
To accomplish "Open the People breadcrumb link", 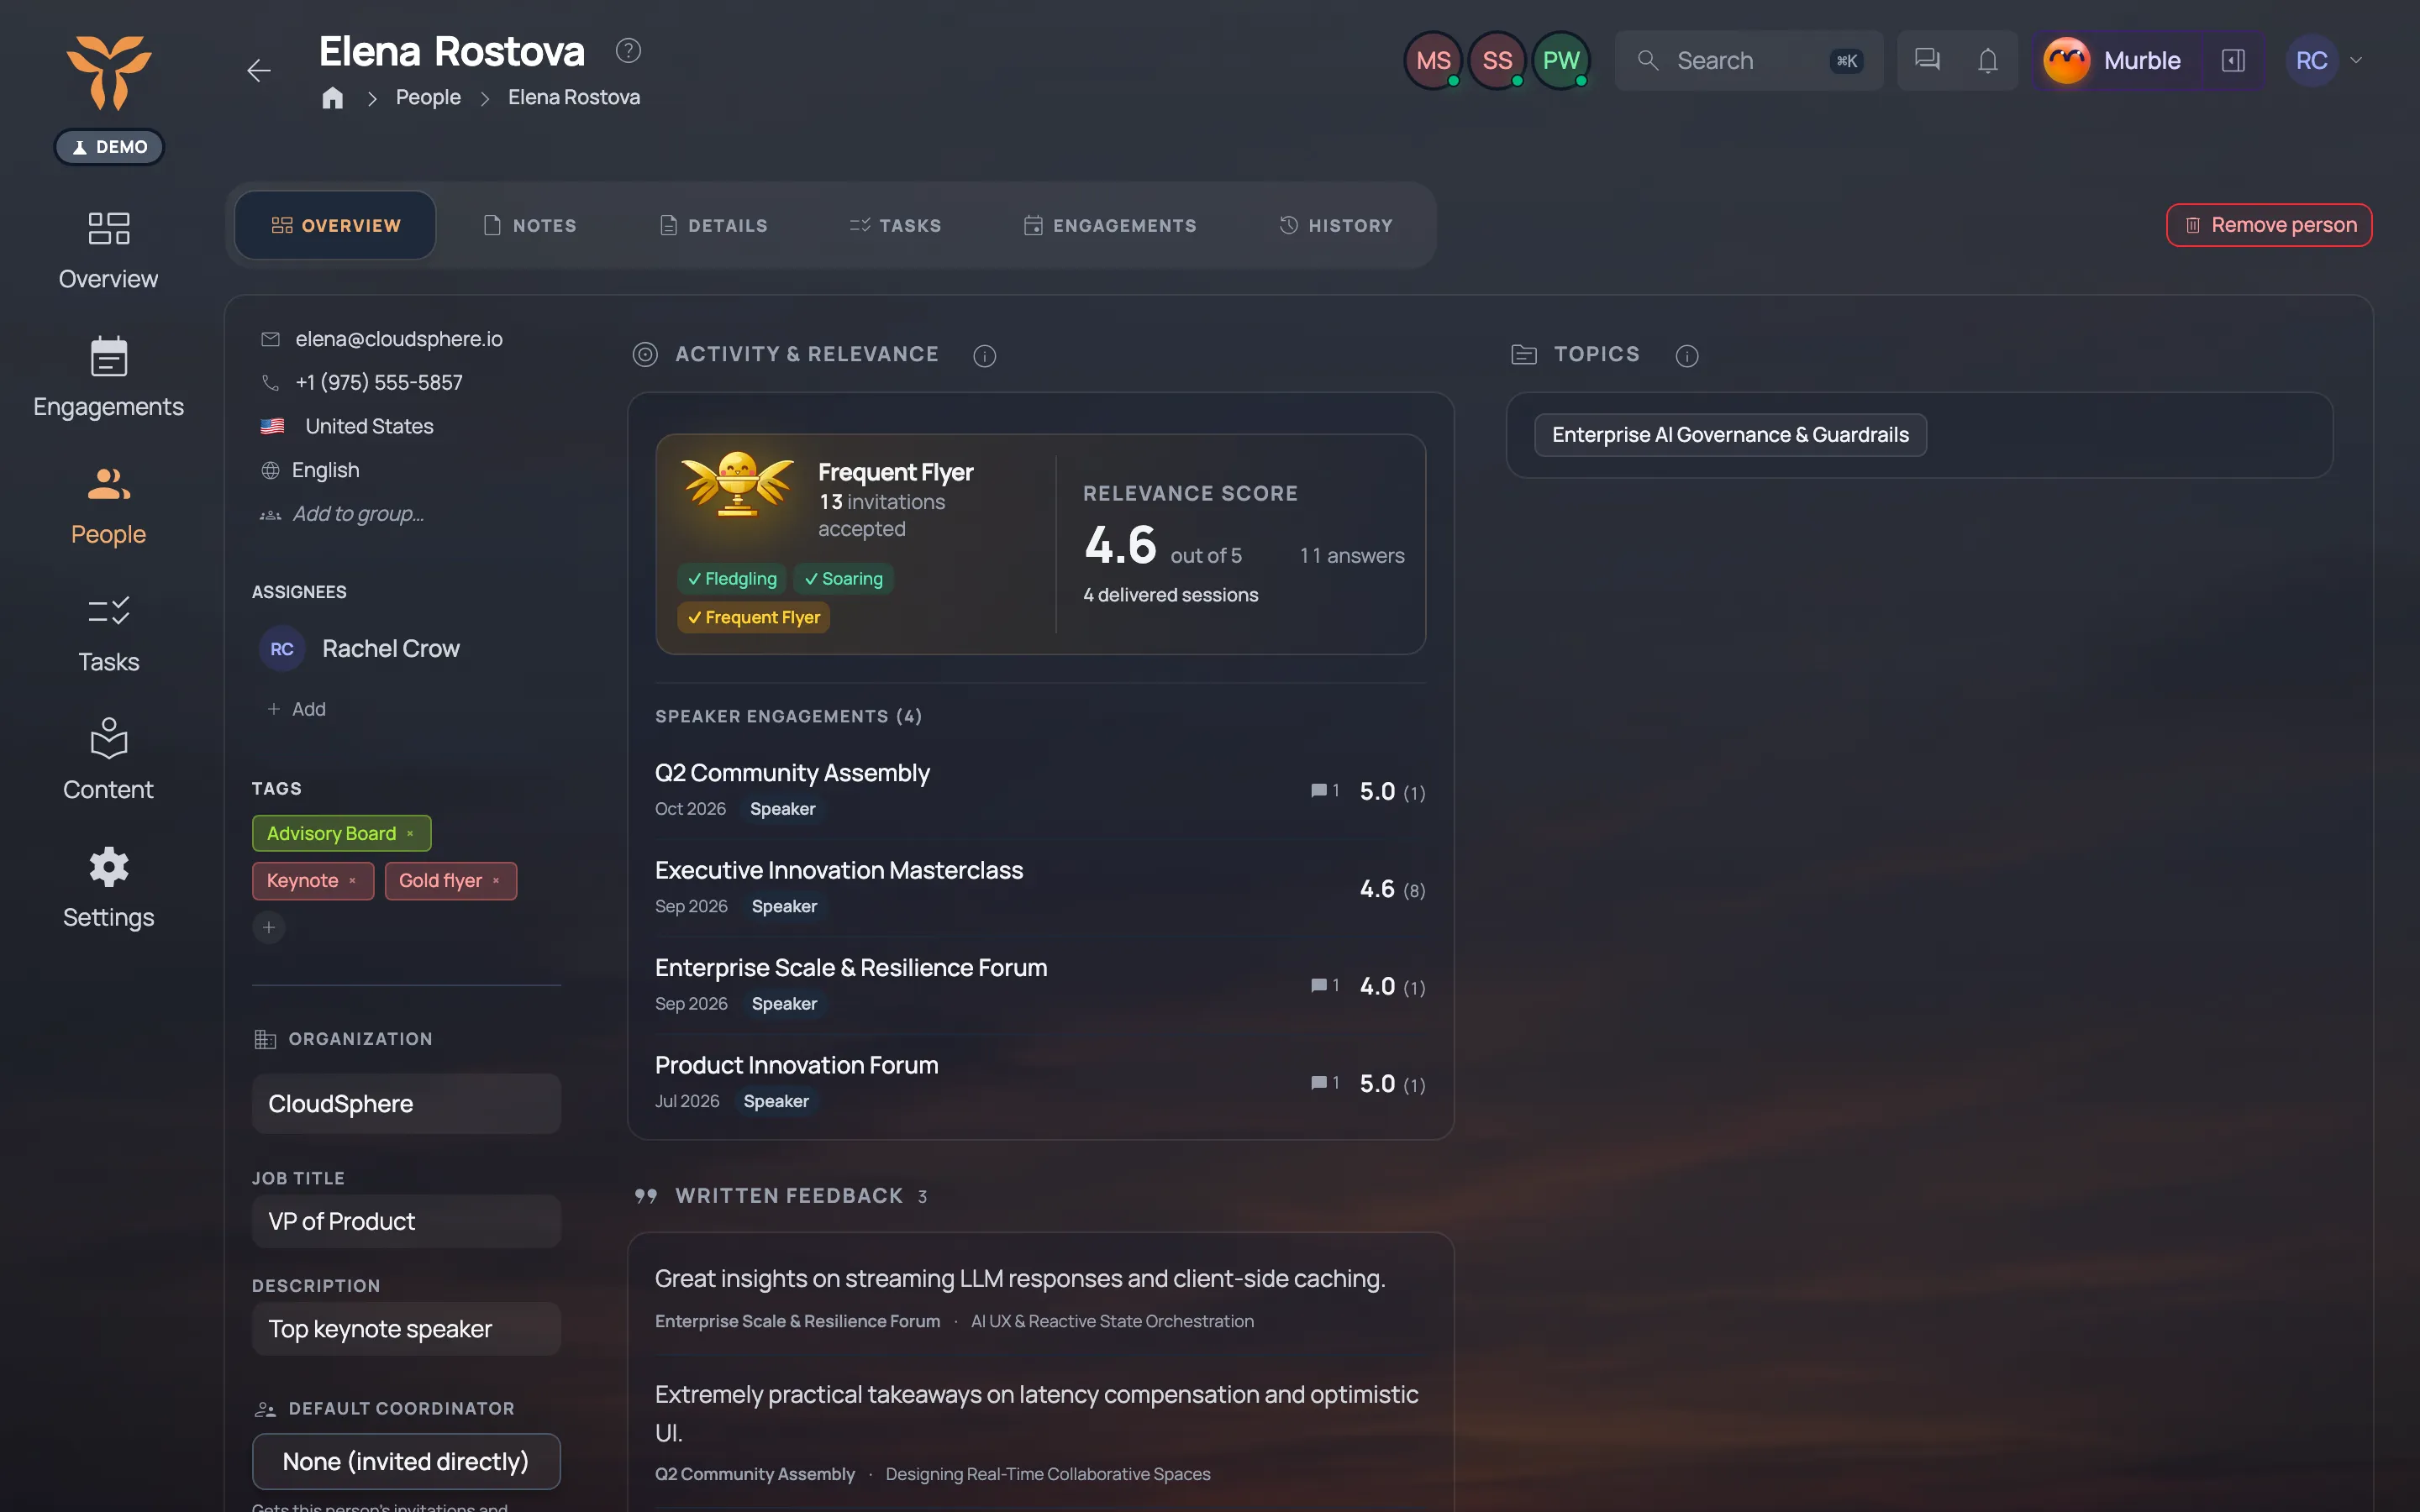I will (428, 97).
